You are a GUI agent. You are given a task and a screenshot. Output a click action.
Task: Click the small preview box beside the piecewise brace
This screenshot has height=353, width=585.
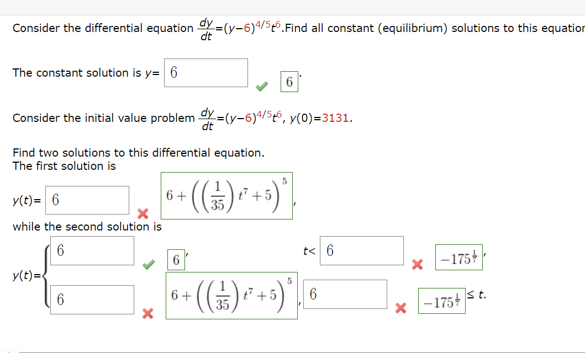tap(175, 260)
